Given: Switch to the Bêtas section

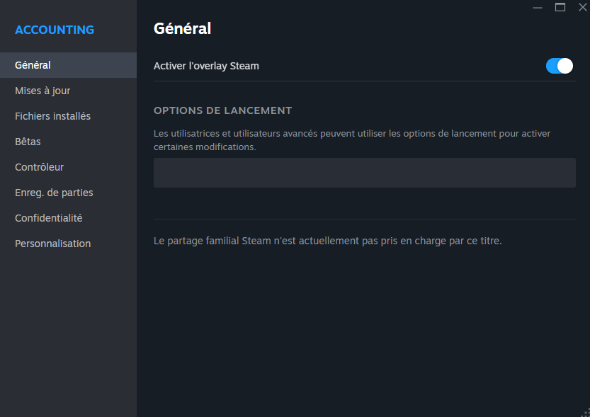Looking at the screenshot, I should coord(28,142).
